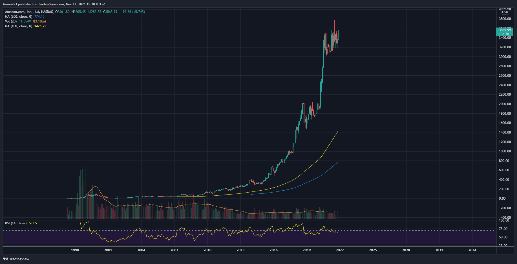This screenshot has width=517, height=264.
Task: Click the 2034 label on time axis
Action: (x=472, y=250)
